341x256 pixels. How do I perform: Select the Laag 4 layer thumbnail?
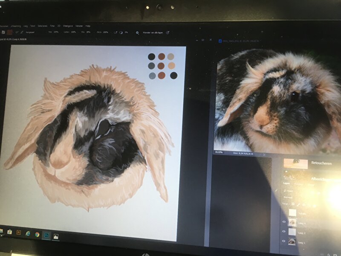(x=292, y=222)
